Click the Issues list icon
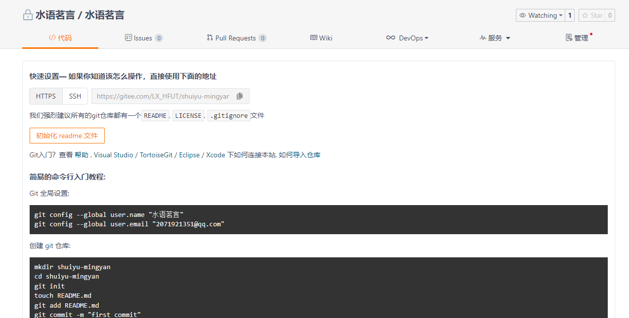This screenshot has width=629, height=318. click(128, 37)
